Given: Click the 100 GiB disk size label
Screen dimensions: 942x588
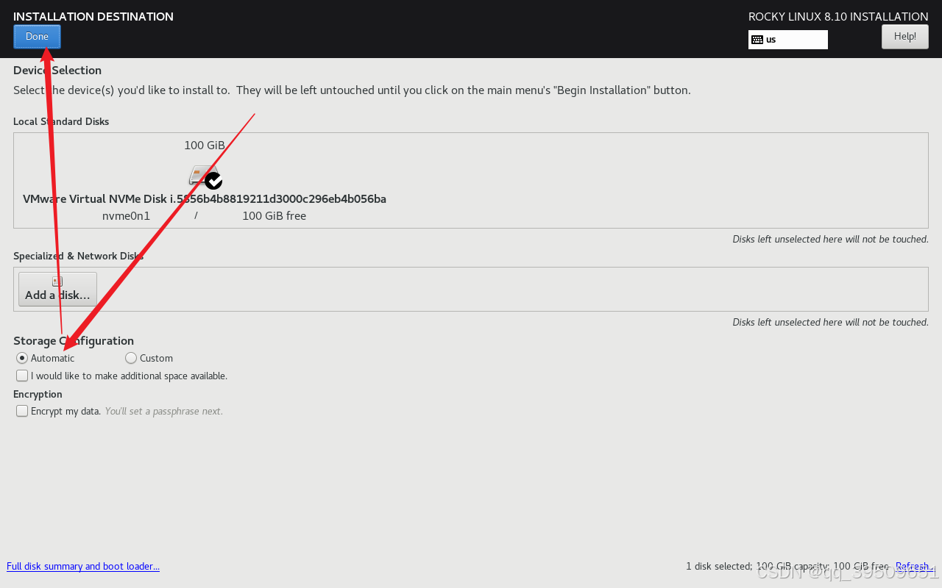Looking at the screenshot, I should coord(205,146).
